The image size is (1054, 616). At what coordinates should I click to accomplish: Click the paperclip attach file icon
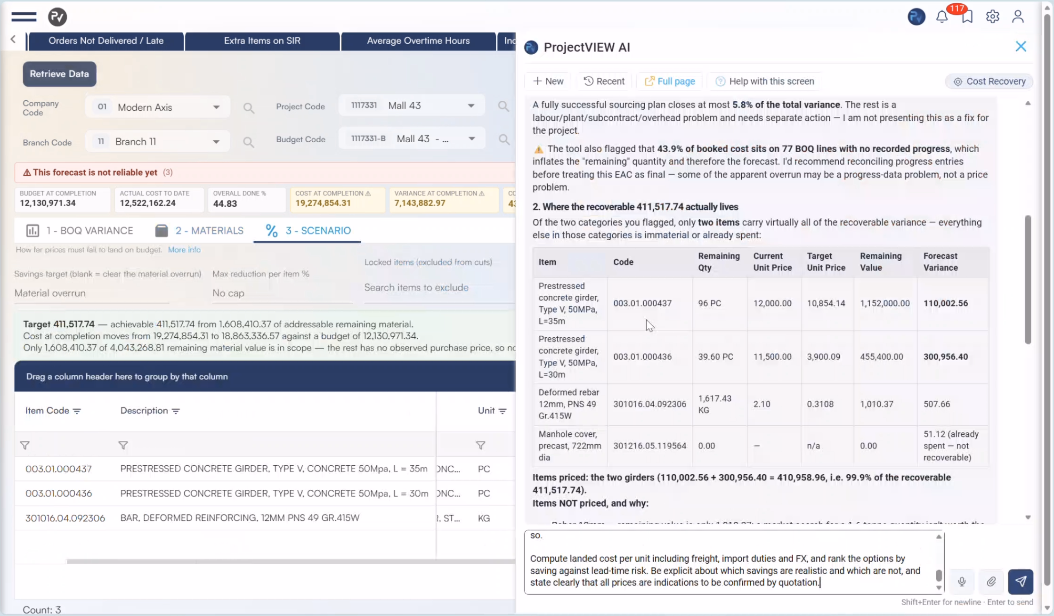point(991,582)
